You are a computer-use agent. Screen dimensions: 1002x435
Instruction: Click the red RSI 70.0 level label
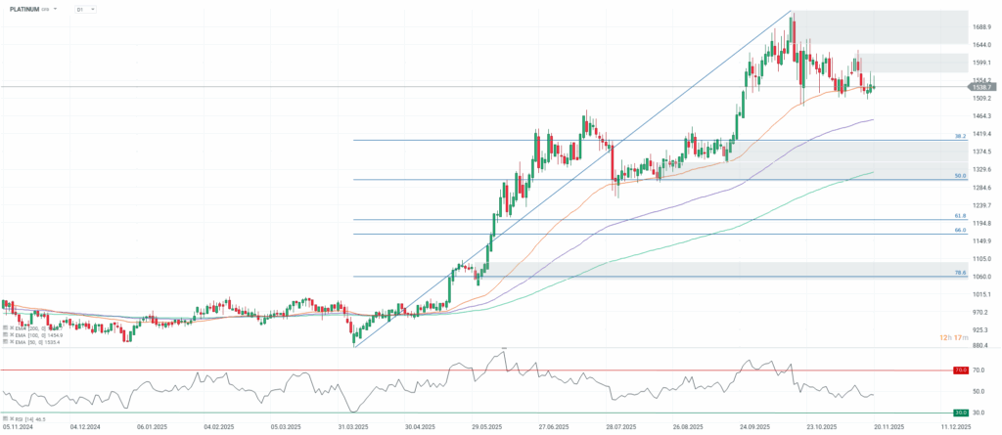pyautogui.click(x=961, y=371)
